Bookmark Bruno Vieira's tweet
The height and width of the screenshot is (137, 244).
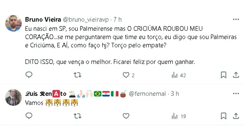tap(224, 75)
